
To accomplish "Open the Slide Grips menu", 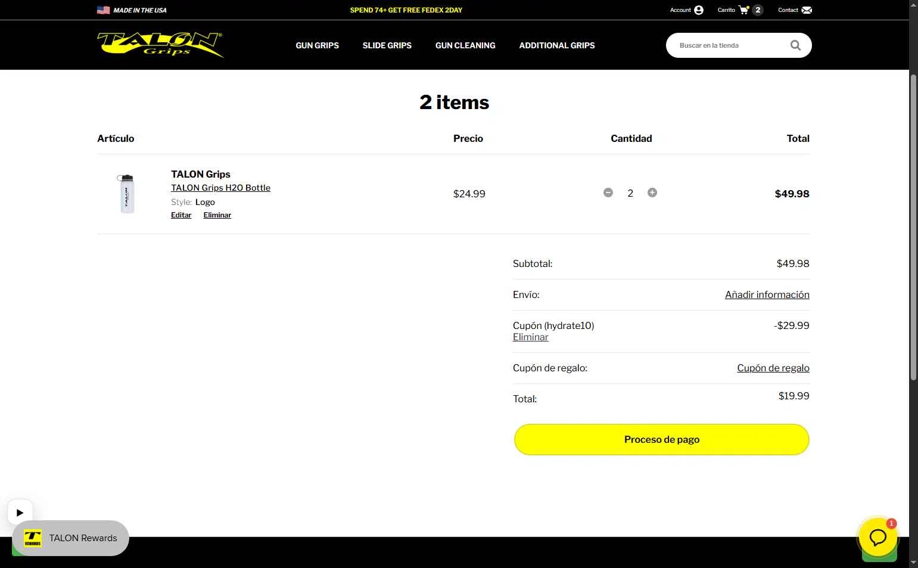I will pyautogui.click(x=387, y=45).
